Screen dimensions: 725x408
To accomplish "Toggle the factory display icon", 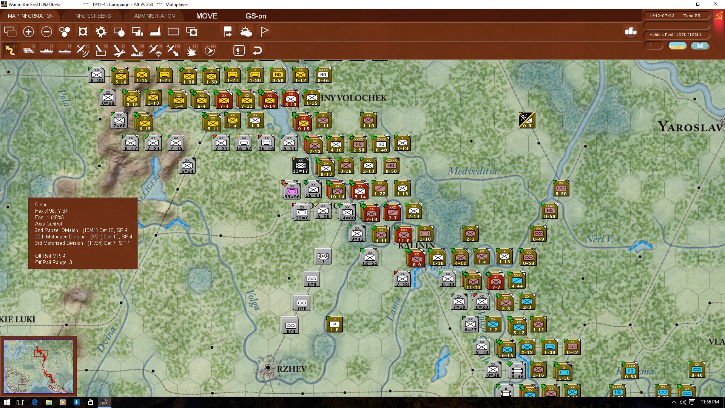I will (x=155, y=32).
